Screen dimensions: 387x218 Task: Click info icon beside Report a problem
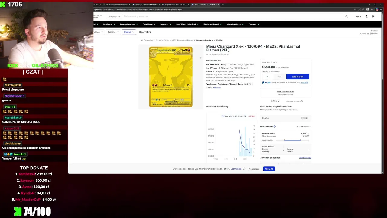point(302,101)
